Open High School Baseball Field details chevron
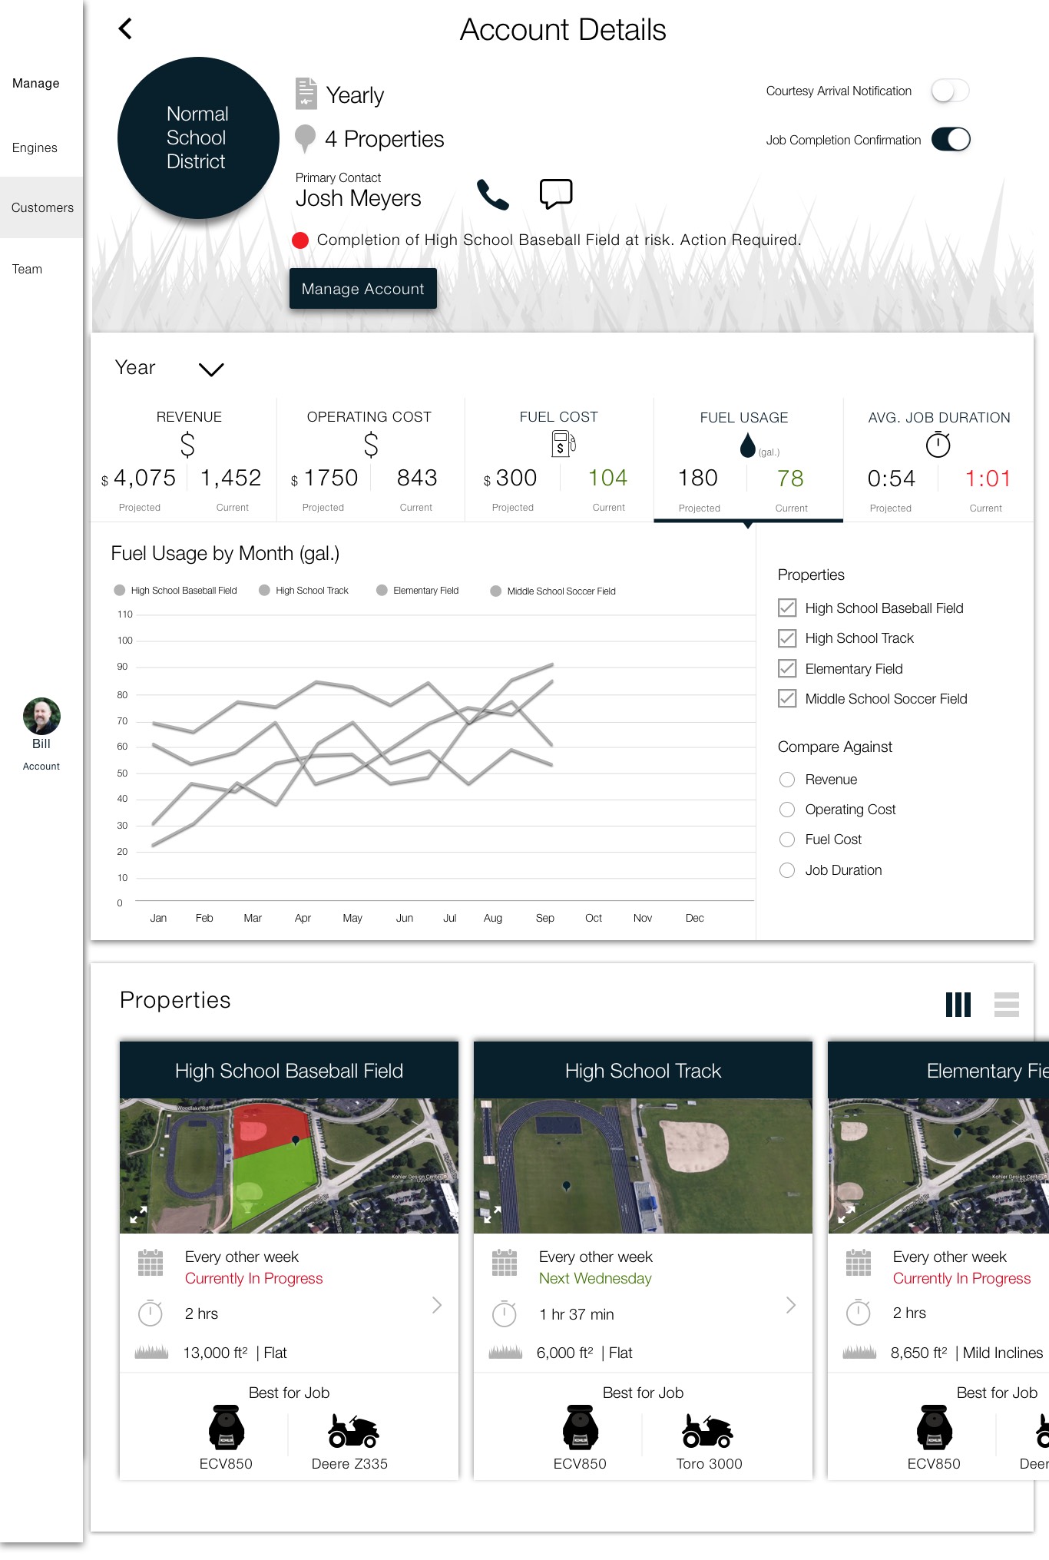Viewport: 1049px width, 1560px height. click(x=437, y=1305)
